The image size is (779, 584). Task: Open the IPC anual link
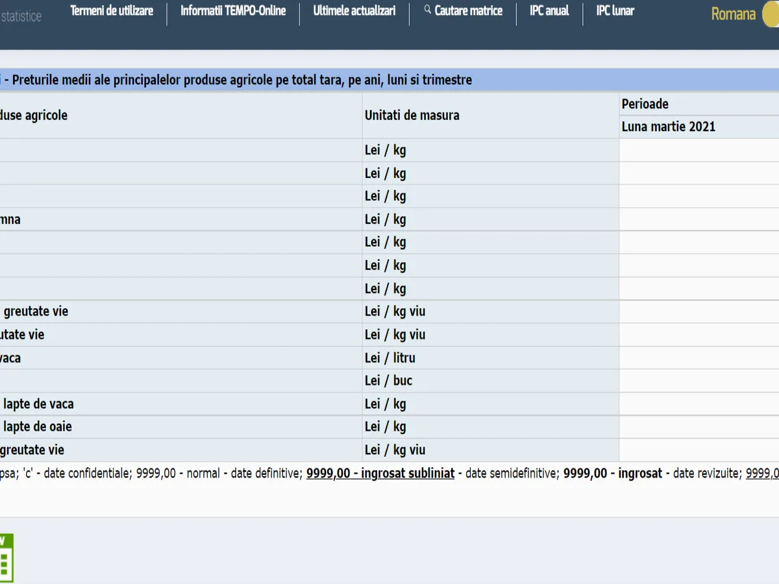point(549,11)
